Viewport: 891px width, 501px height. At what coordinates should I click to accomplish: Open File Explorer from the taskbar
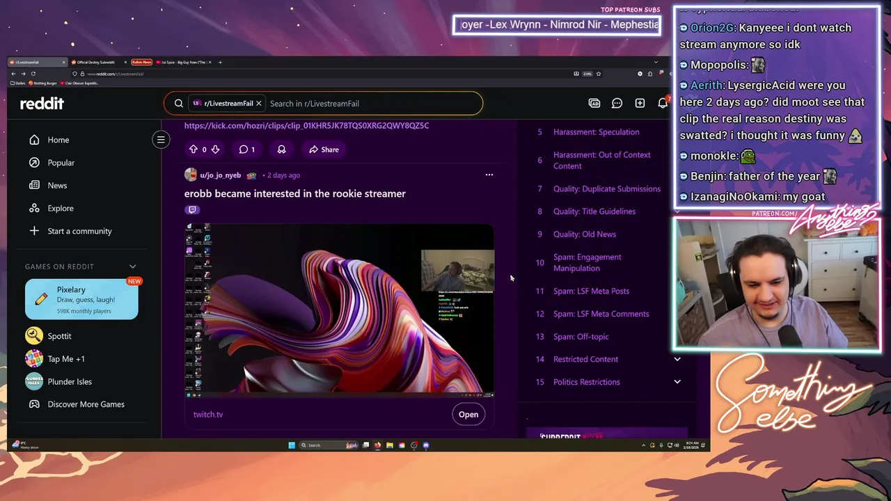click(x=390, y=445)
